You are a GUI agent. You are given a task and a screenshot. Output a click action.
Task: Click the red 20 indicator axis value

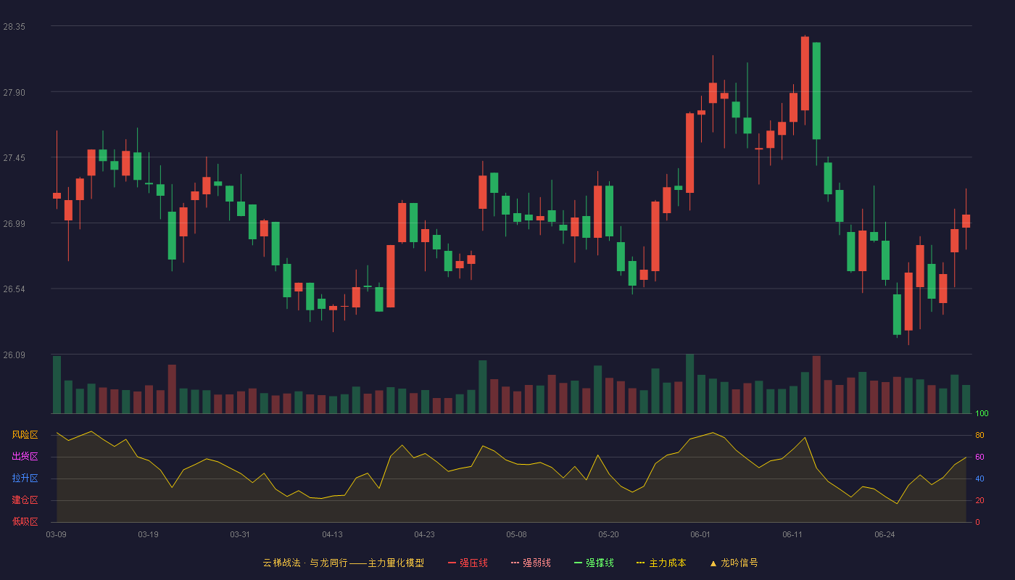[x=979, y=500]
